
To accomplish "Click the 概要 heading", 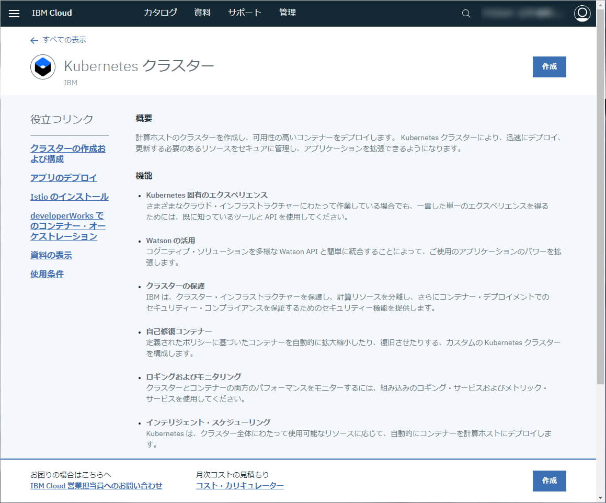I will pos(144,118).
